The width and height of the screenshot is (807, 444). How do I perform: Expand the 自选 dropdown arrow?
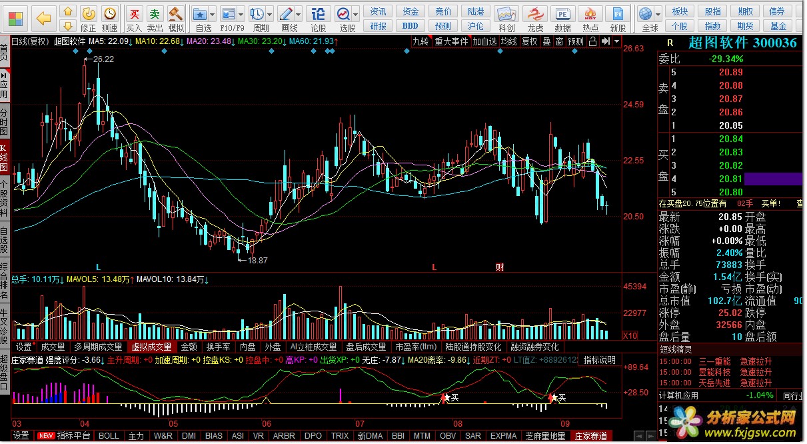pyautogui.click(x=212, y=13)
